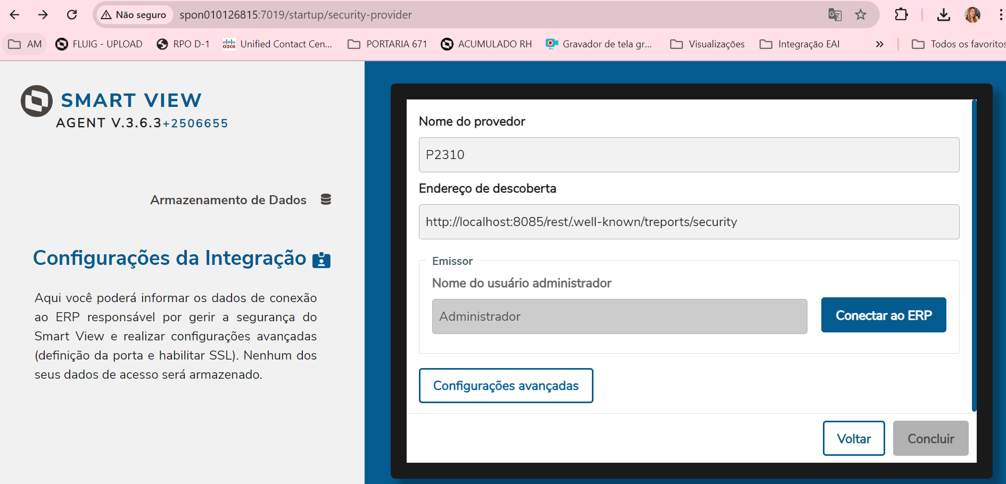1006x484 pixels.
Task: Open the Gravador de tela bookmark
Action: (x=599, y=44)
